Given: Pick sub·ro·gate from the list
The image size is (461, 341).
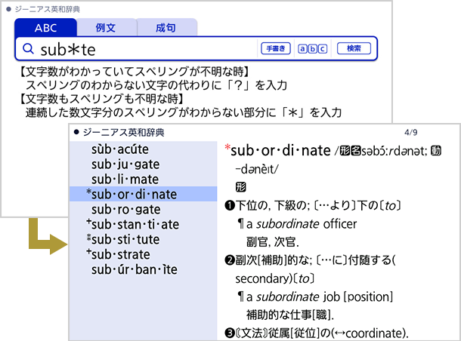Looking at the screenshot, I should pyautogui.click(x=125, y=209).
